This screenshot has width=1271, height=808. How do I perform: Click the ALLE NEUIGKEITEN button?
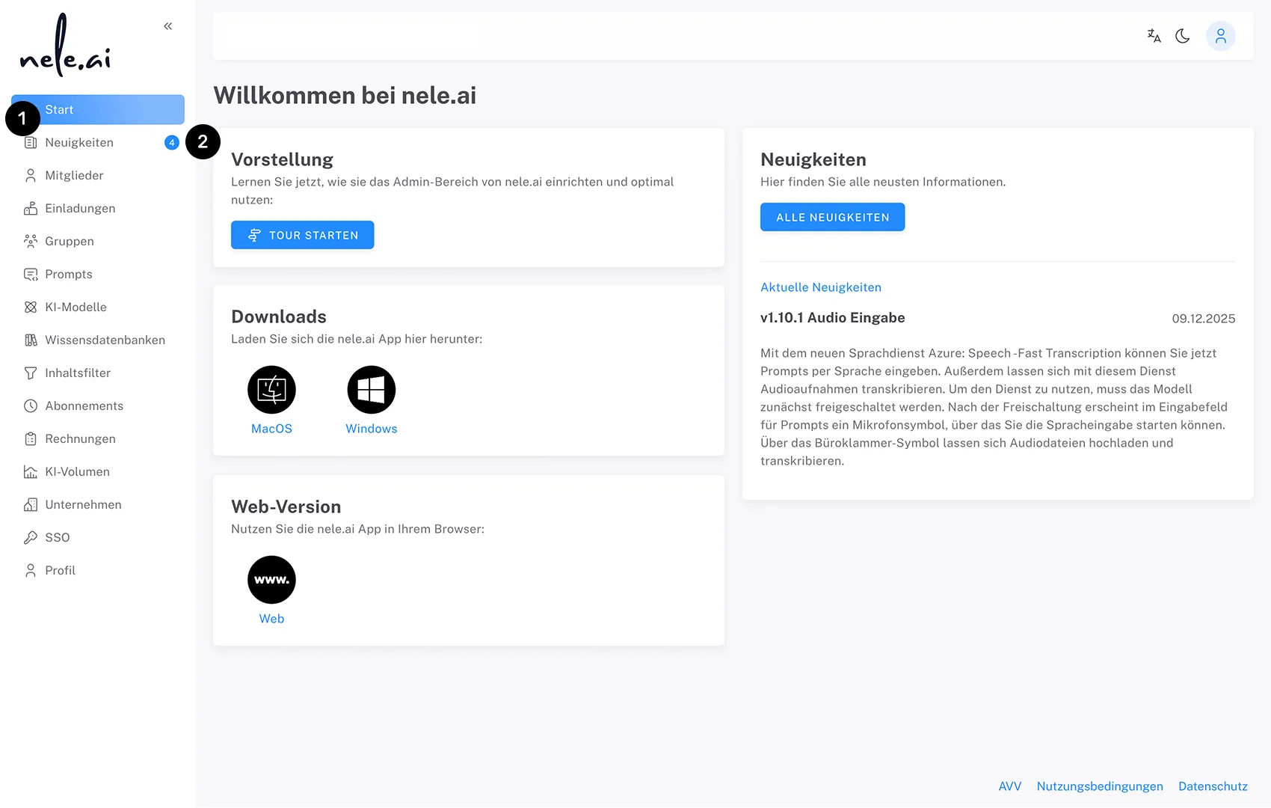(832, 217)
